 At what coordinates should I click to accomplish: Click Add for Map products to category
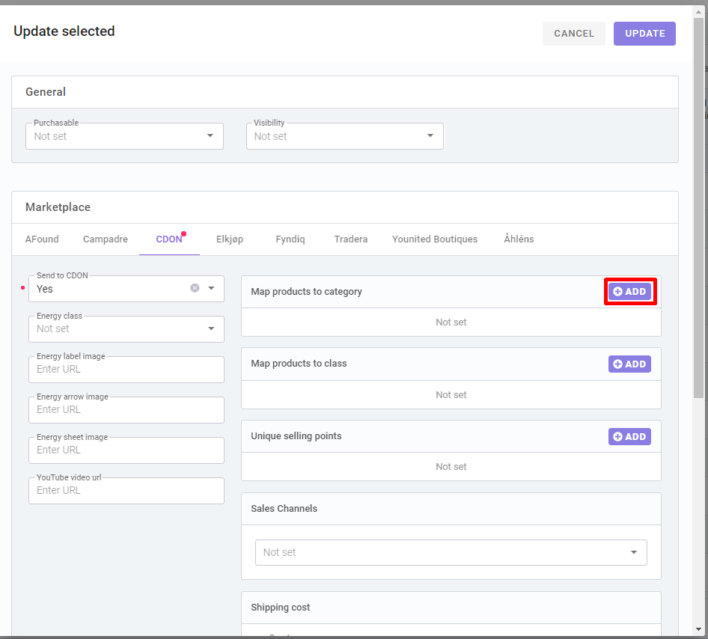tap(629, 292)
